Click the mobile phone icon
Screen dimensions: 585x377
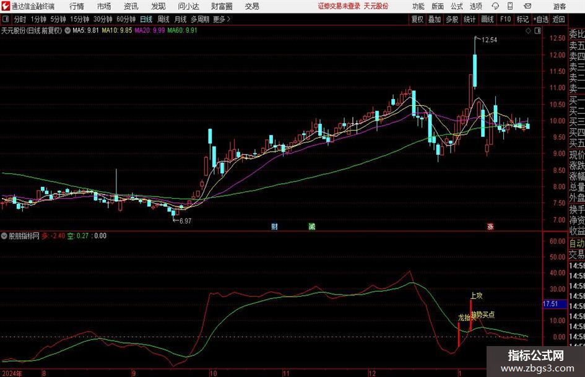click(510, 6)
